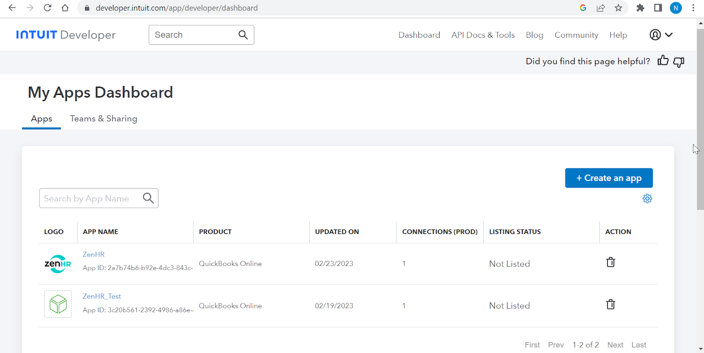The height and width of the screenshot is (353, 704).
Task: Open the browser home page
Action: point(65,8)
